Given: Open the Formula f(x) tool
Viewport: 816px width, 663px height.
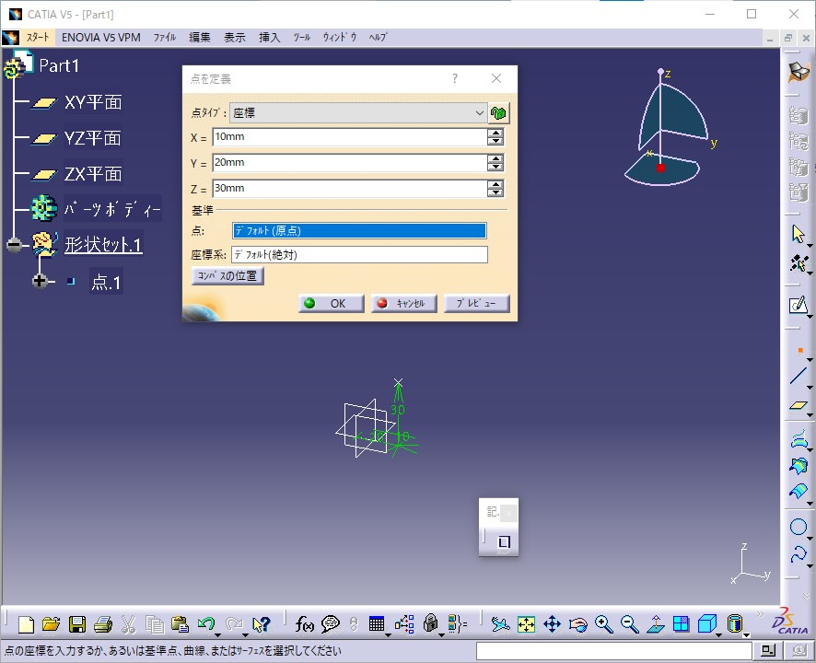Looking at the screenshot, I should click(x=305, y=624).
